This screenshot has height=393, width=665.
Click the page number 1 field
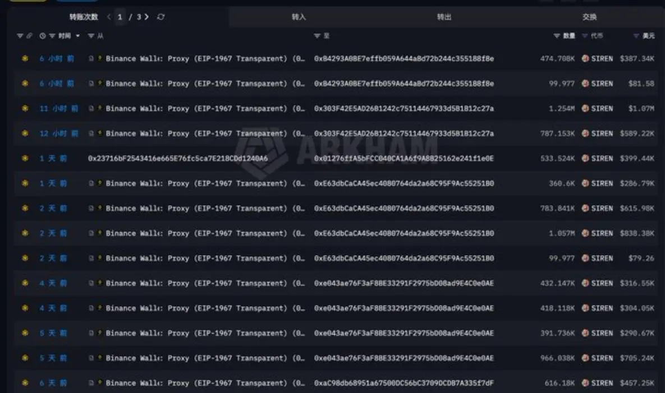pyautogui.click(x=120, y=17)
